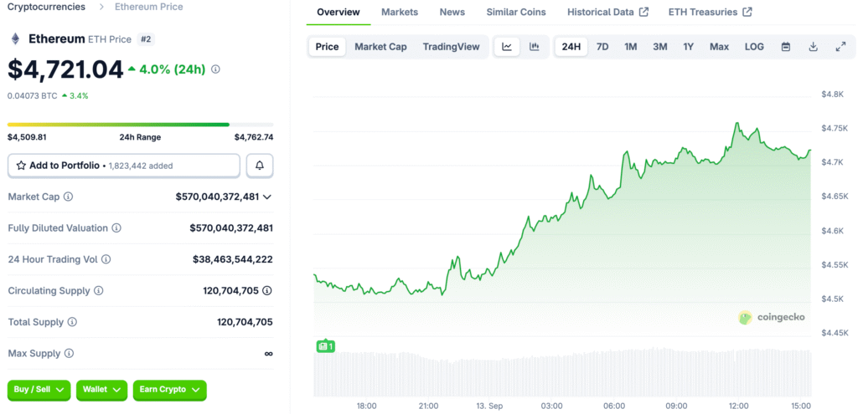Click the $4,762.74 range high value
The image size is (858, 414).
[x=254, y=137]
